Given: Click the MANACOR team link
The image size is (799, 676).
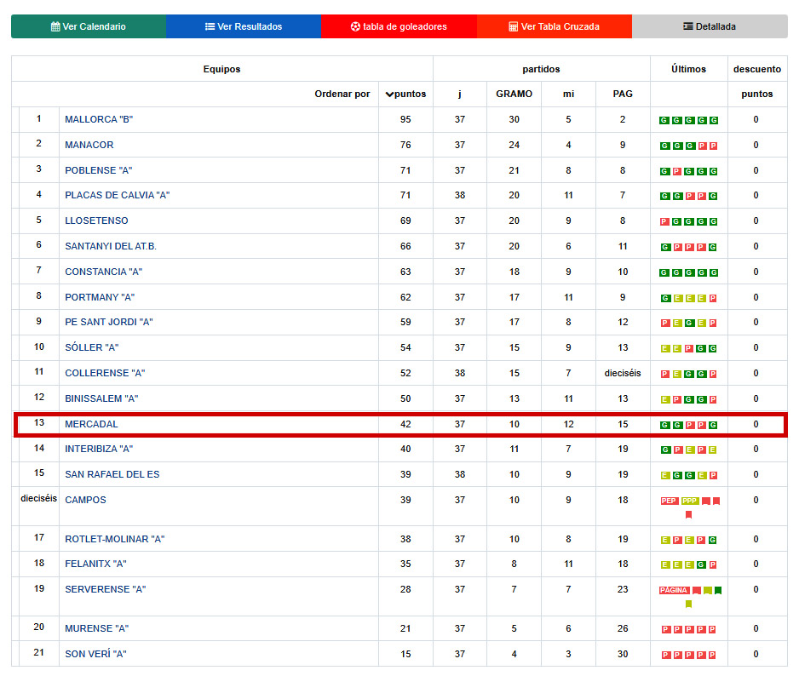Looking at the screenshot, I should 89,145.
